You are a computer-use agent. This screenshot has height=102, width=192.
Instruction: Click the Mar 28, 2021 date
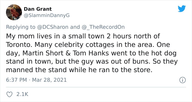pyautogui.click(x=49, y=80)
